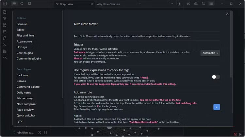Click the settings sidebar scrollbar
The height and width of the screenshot is (137, 245).
click(62, 54)
